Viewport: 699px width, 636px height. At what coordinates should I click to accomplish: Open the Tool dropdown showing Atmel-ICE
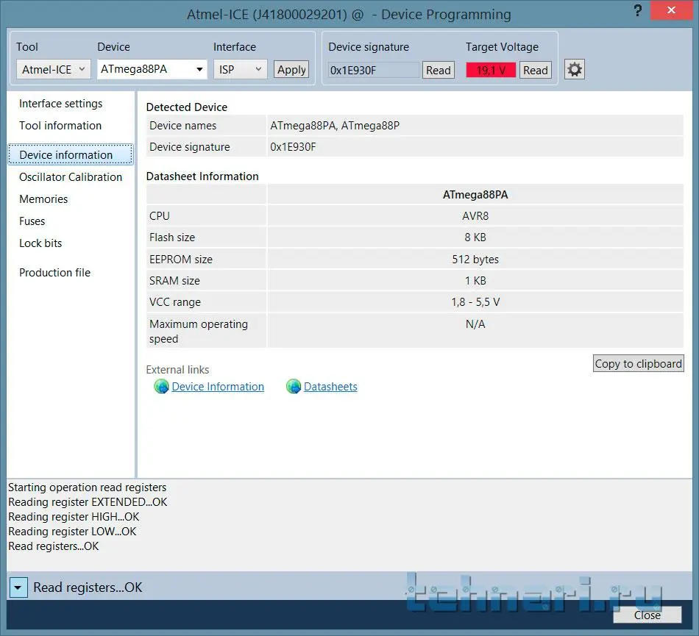pos(54,69)
